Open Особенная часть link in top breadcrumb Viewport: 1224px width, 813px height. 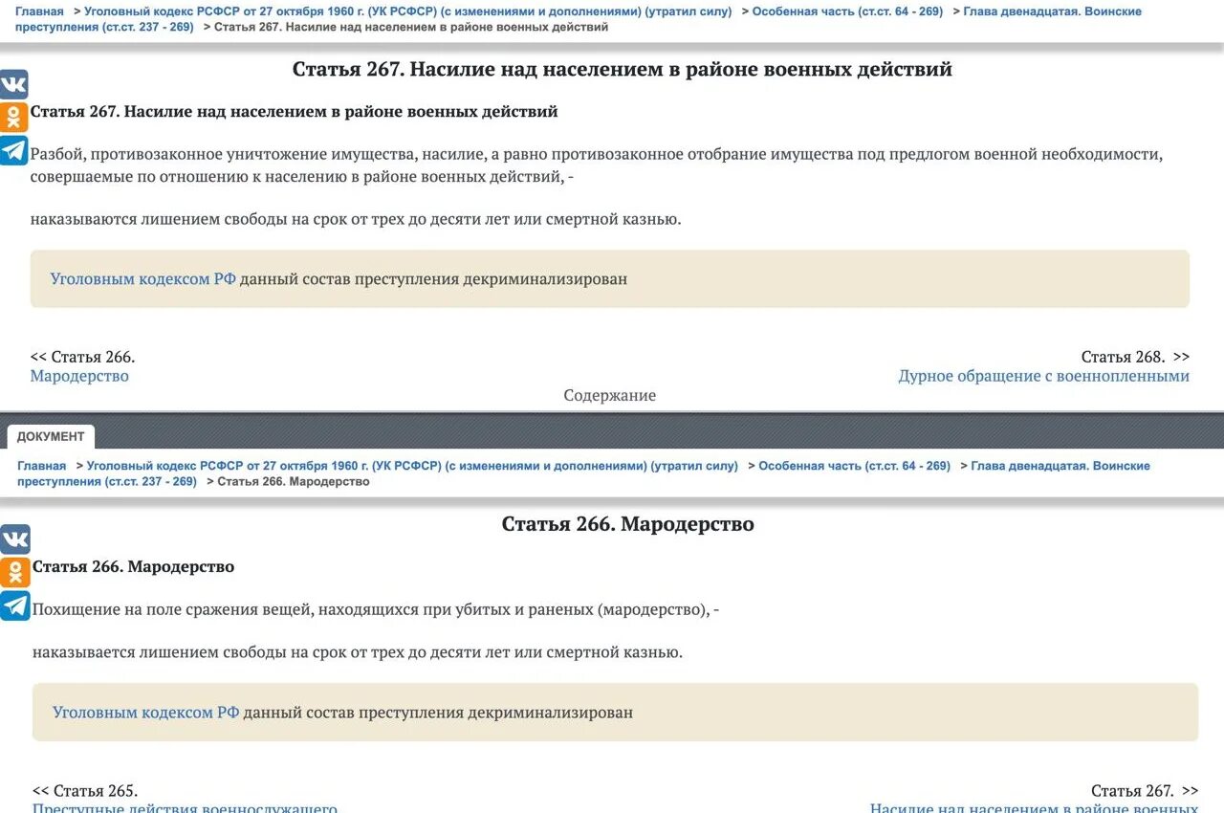(x=847, y=11)
